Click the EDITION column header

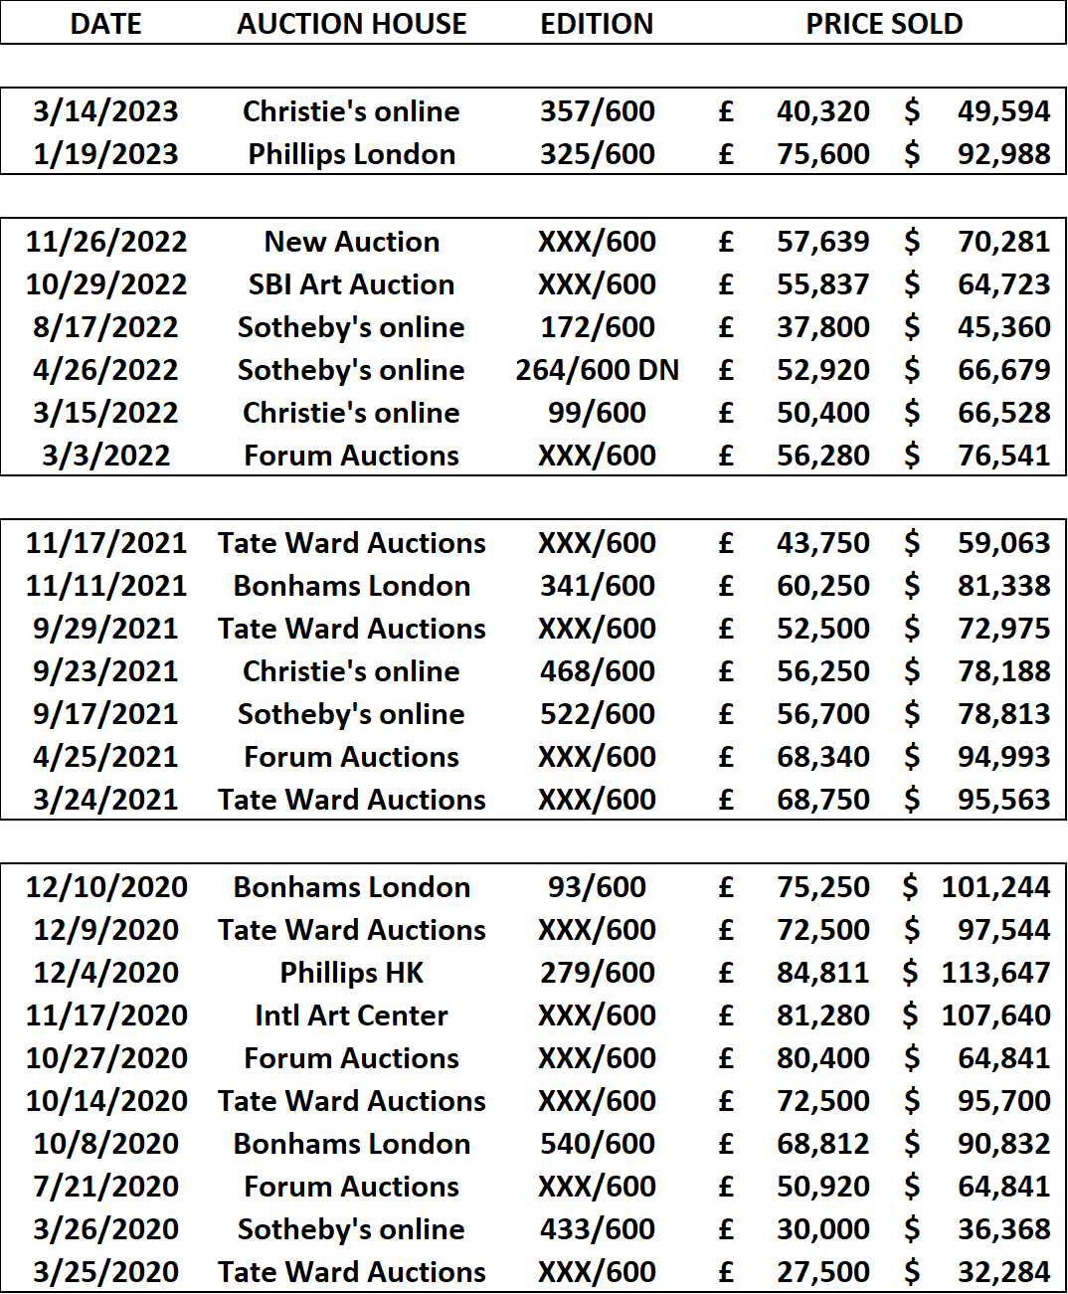pyautogui.click(x=597, y=24)
